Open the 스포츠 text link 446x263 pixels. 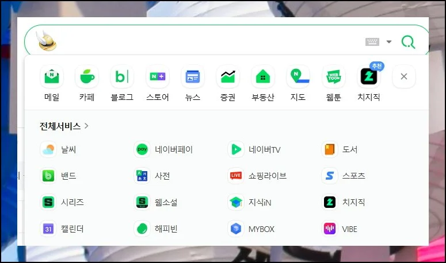coord(353,176)
